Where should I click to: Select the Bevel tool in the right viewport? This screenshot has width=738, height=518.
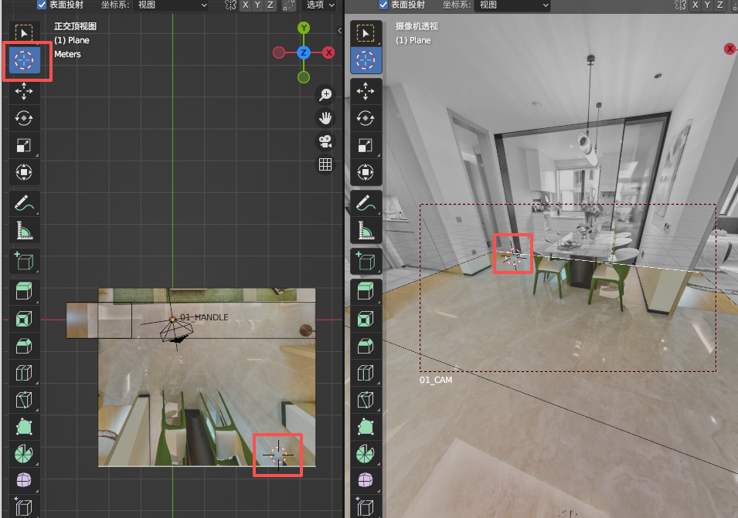(x=366, y=347)
